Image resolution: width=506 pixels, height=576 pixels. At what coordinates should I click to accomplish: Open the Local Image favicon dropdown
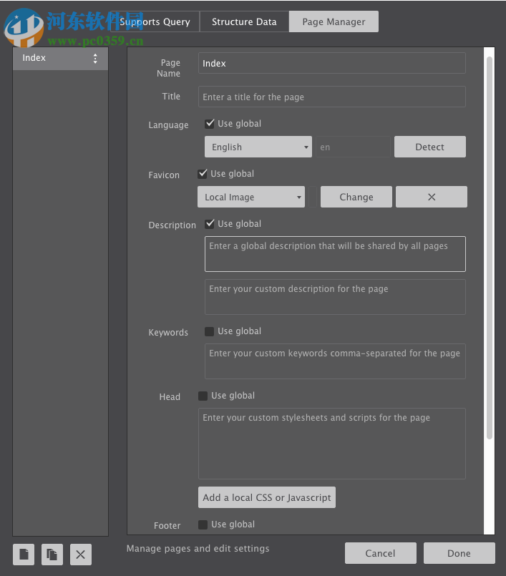[251, 197]
